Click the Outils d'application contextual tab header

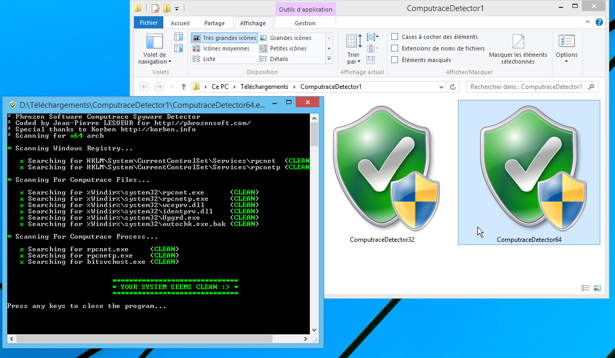point(306,9)
